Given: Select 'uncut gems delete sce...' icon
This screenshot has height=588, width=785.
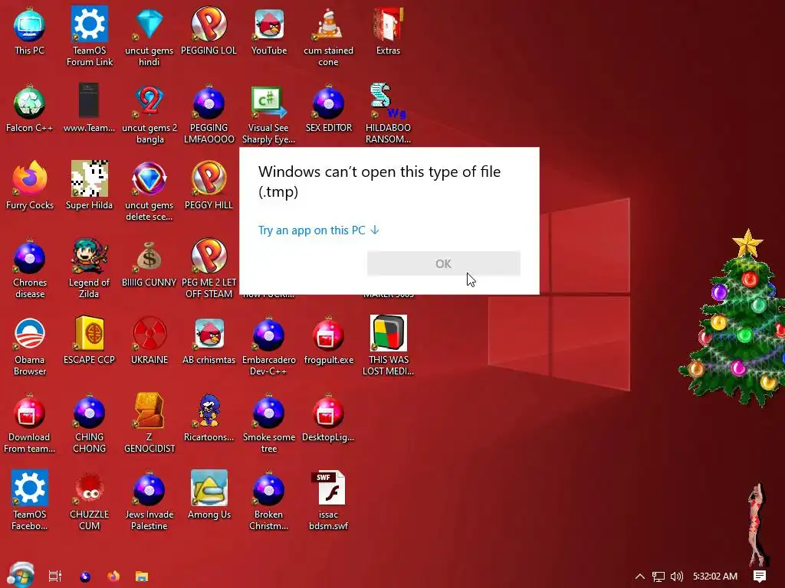Looking at the screenshot, I should [149, 191].
